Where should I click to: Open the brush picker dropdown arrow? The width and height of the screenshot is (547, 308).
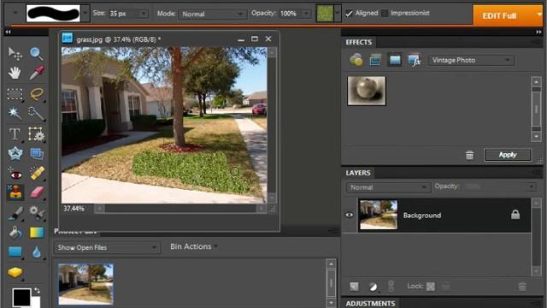point(85,14)
